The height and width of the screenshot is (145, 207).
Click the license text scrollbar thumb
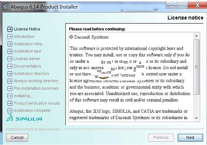click(x=196, y=67)
